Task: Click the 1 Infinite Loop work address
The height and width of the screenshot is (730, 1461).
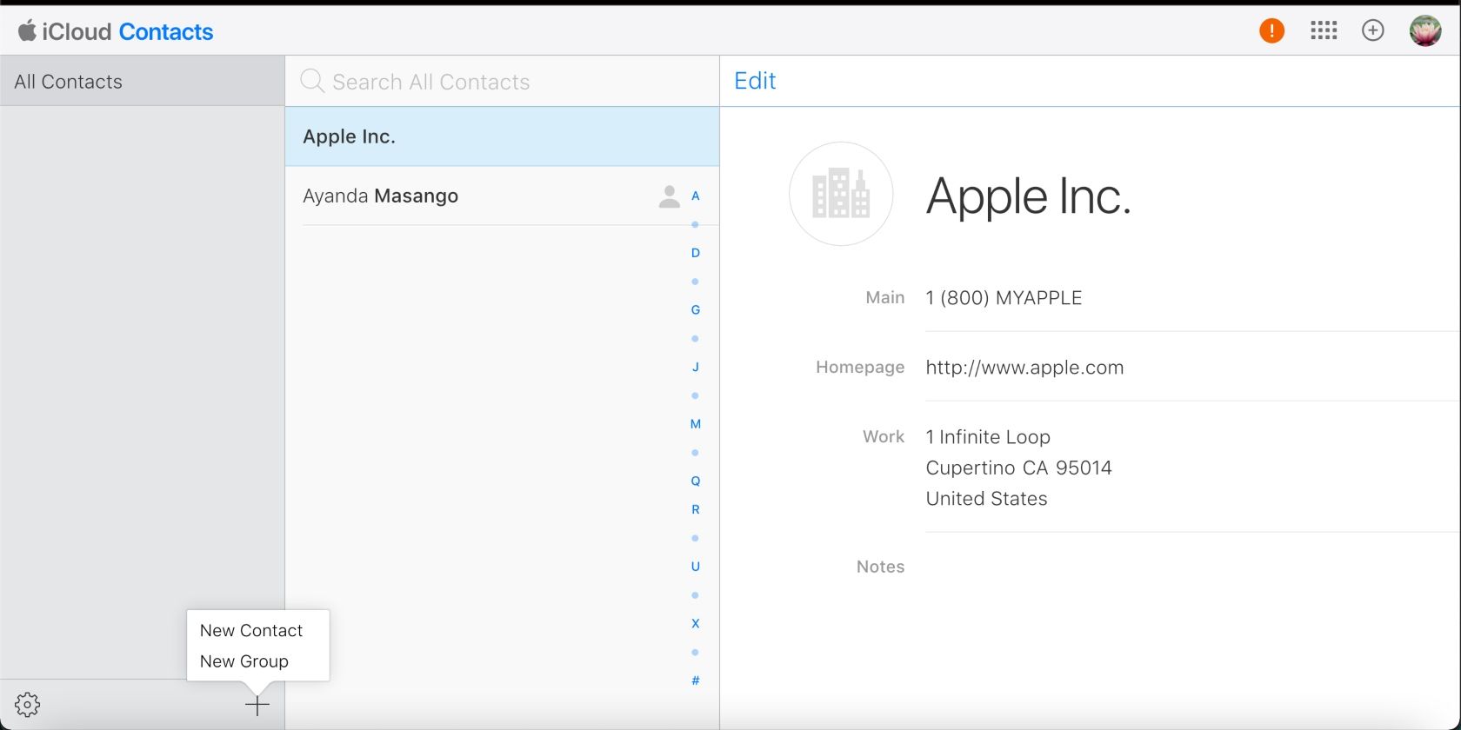Action: coord(1018,468)
